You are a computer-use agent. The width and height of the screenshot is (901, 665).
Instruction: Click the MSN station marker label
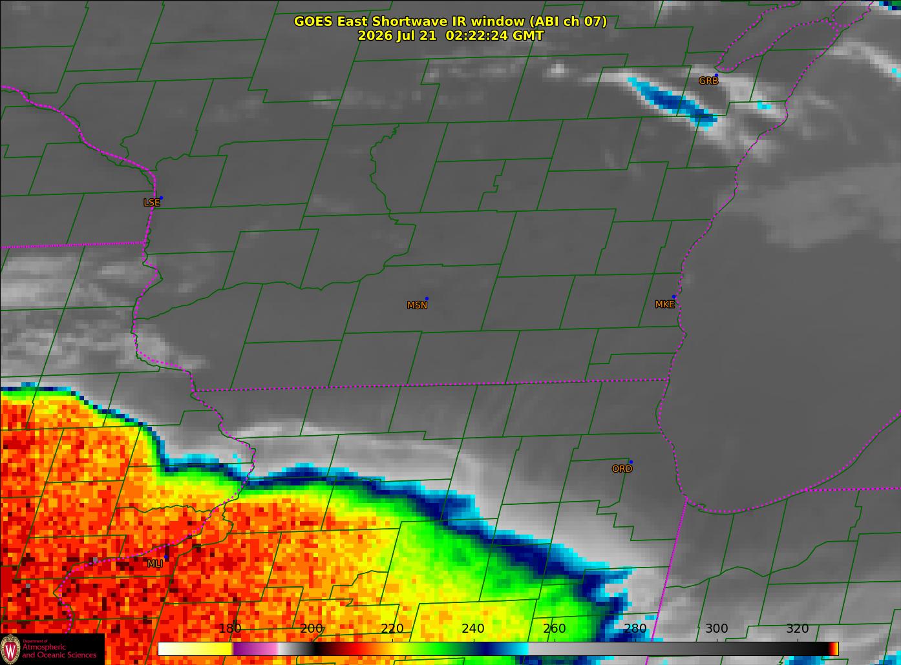point(417,305)
